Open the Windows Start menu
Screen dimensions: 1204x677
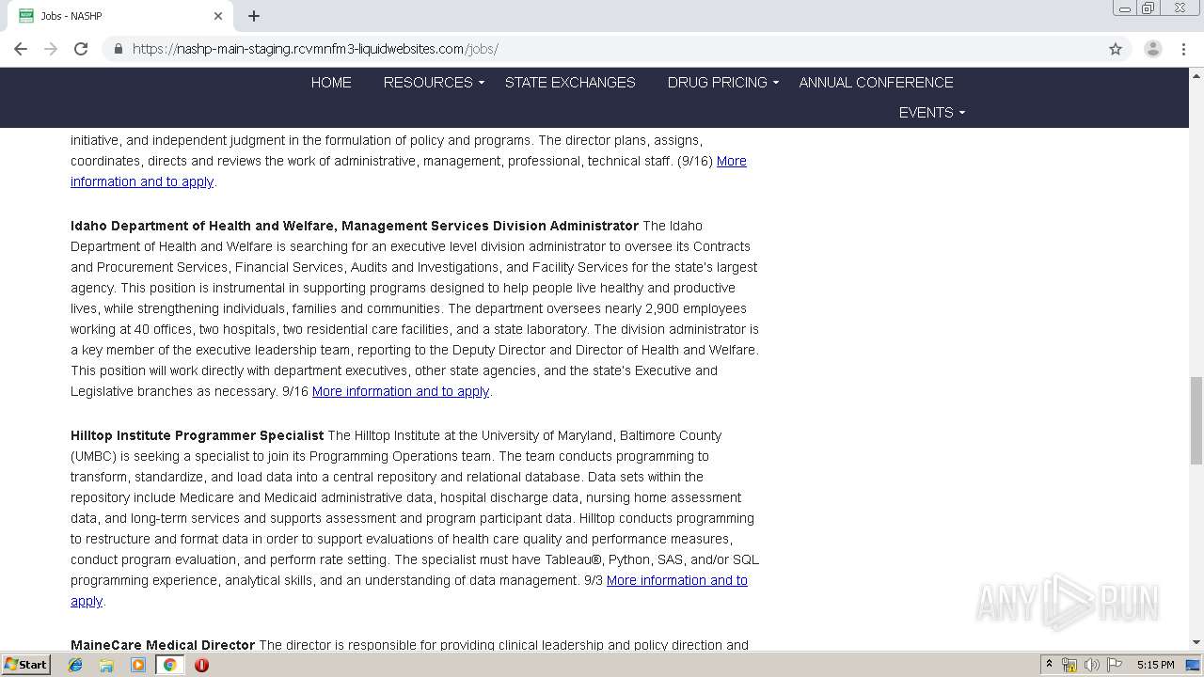point(25,665)
